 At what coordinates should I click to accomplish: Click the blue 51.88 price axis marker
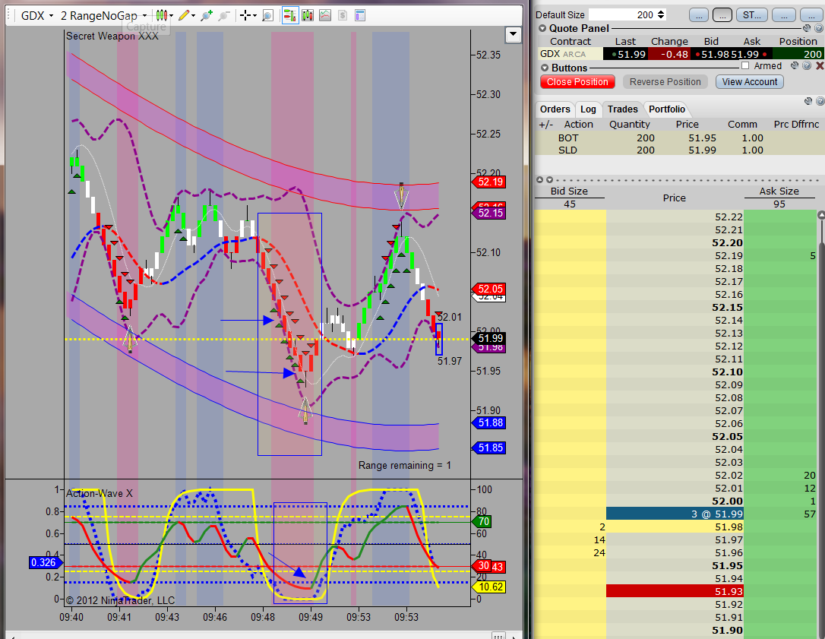click(x=488, y=422)
